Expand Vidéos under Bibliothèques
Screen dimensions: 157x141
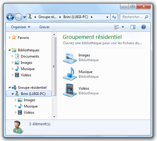point(13,75)
